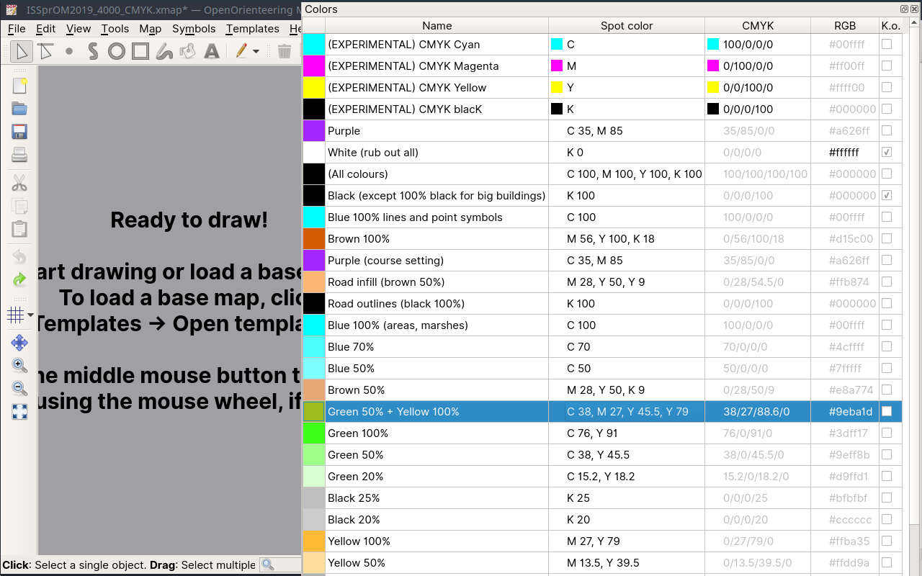Screen dimensions: 922x576
Task: Click the Zoom in magnifier icon
Action: 19,366
